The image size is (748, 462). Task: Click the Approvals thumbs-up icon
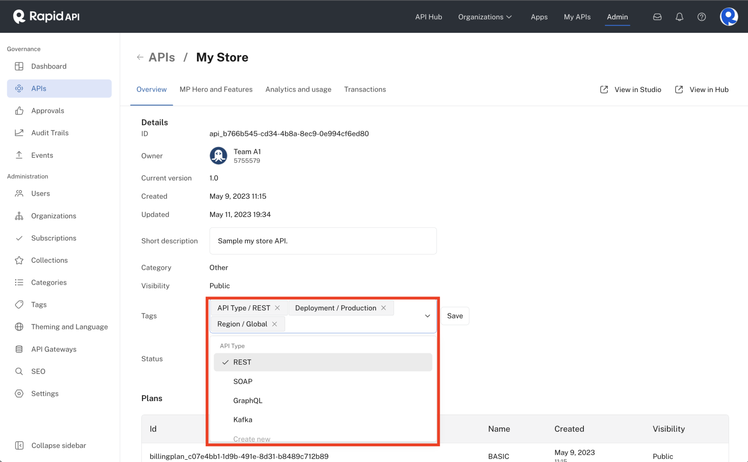(x=19, y=111)
